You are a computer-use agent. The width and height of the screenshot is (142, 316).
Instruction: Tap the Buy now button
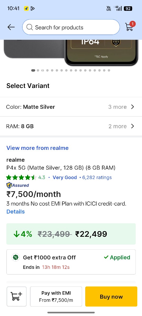111,297
